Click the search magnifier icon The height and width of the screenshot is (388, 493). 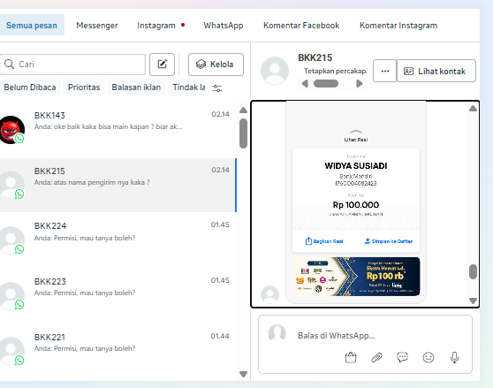tap(9, 65)
